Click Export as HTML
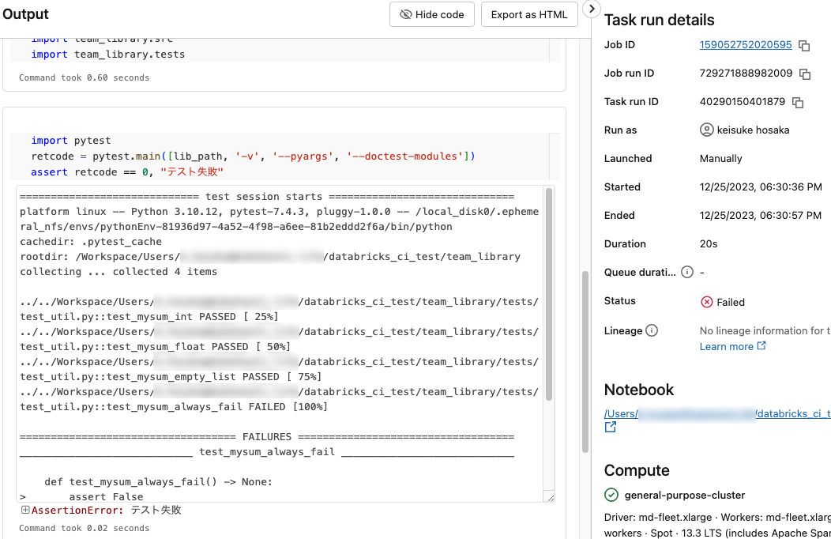This screenshot has width=831, height=539. pyautogui.click(x=529, y=14)
